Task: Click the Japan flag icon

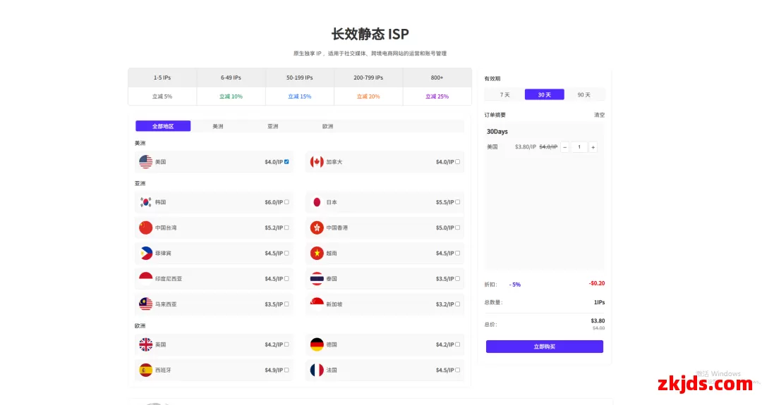Action: (317, 201)
